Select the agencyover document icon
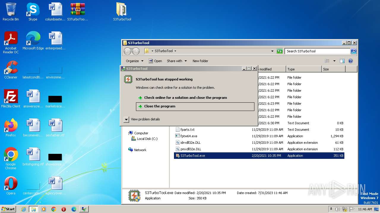The image size is (380, 213). [x=55, y=186]
